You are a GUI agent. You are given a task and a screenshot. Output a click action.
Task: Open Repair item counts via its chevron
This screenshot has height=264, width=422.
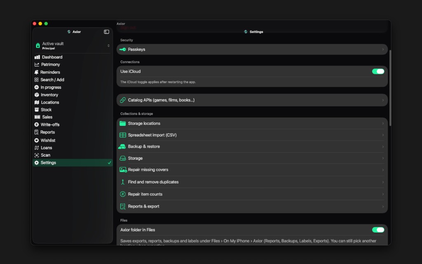383,194
